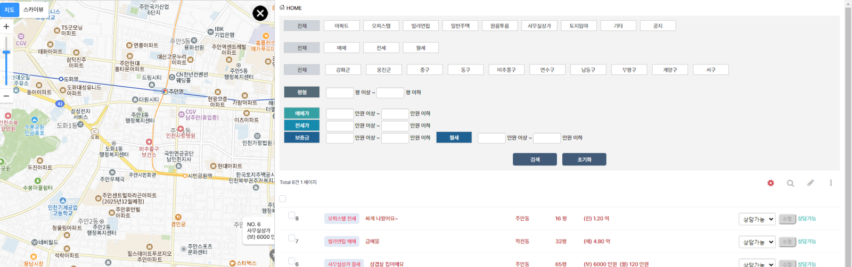Tick the checkbox for listing number 7
The width and height of the screenshot is (852, 267).
(x=291, y=238)
